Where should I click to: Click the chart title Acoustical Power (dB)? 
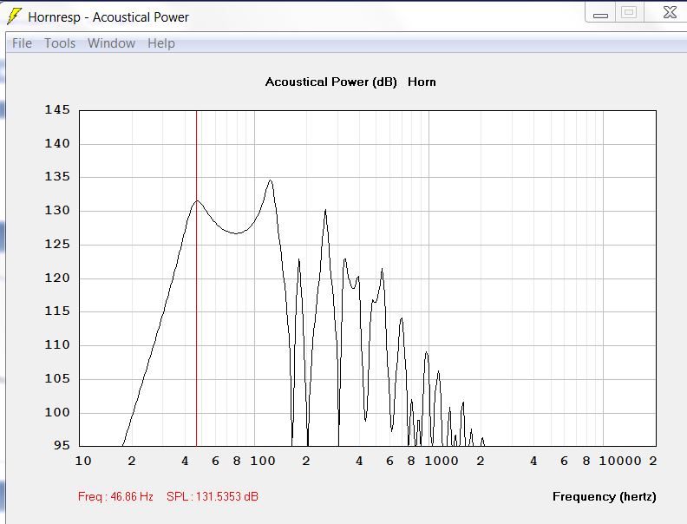pyautogui.click(x=330, y=82)
